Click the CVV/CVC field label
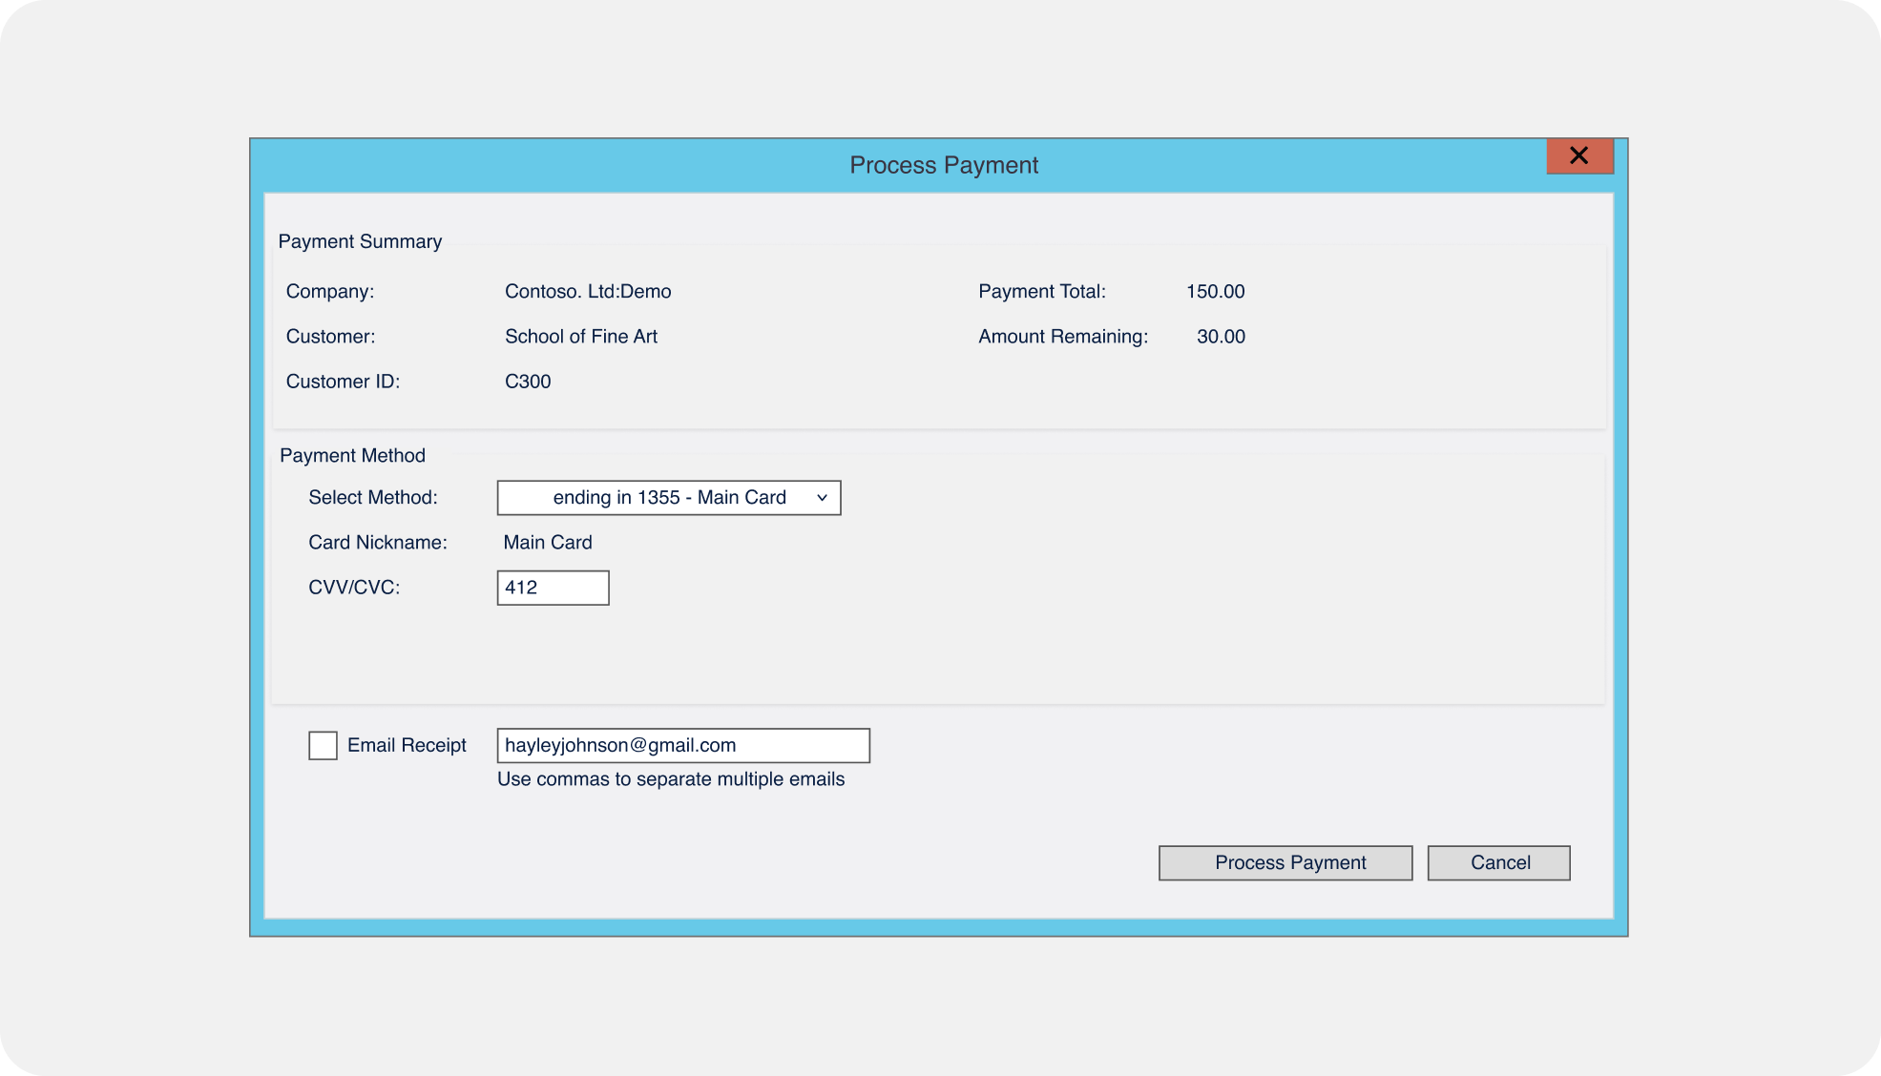1881x1076 pixels. [354, 587]
